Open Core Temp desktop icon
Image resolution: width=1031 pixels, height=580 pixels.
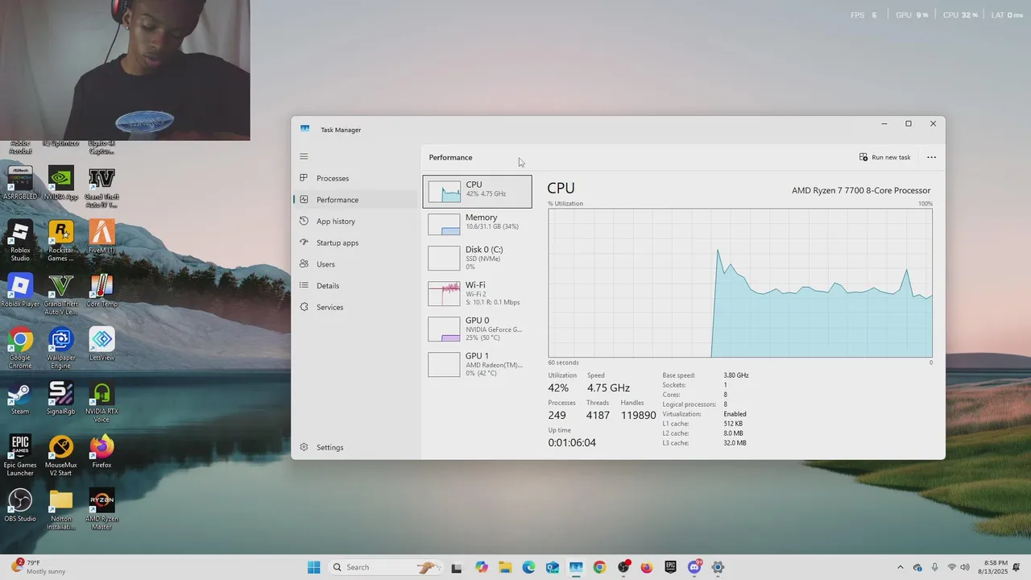tap(101, 291)
